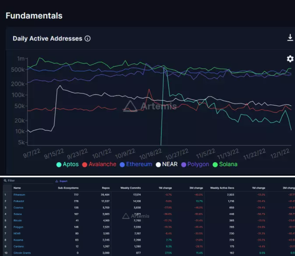Screen dimensions: 295x256
Task: Open the Ethereum link in the table
Action: coord(19,194)
